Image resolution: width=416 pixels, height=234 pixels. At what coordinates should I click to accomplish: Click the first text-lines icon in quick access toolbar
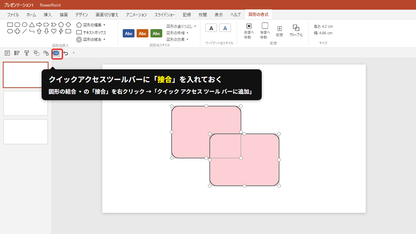point(7,53)
